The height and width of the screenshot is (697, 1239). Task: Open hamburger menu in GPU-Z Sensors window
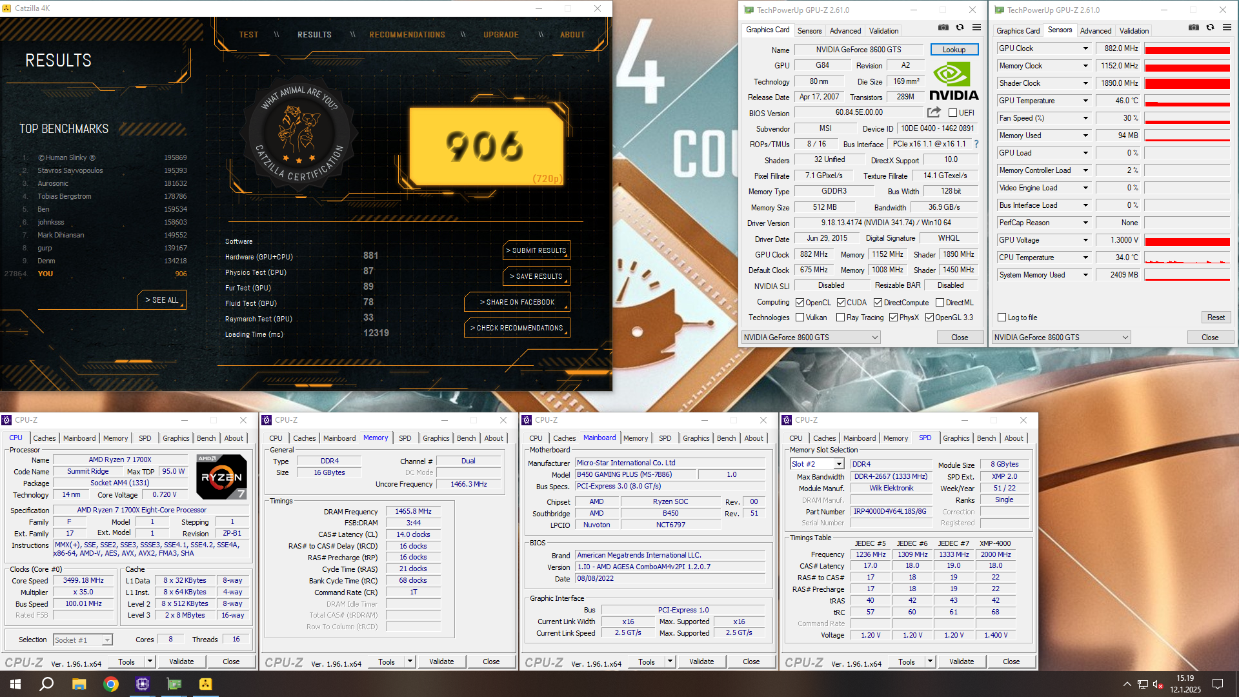coord(1227,28)
